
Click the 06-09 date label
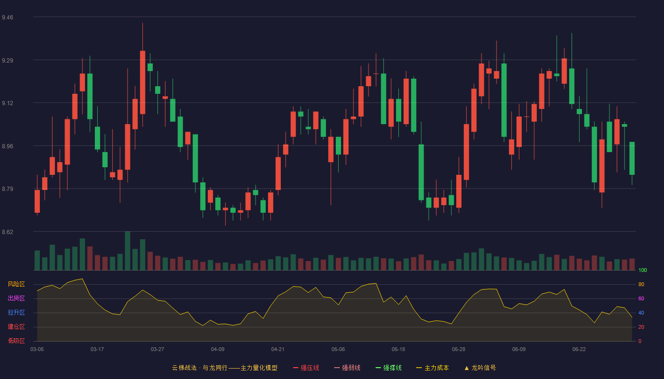tap(519, 349)
